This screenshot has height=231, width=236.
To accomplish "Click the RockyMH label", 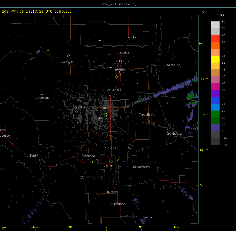I will [67, 62].
